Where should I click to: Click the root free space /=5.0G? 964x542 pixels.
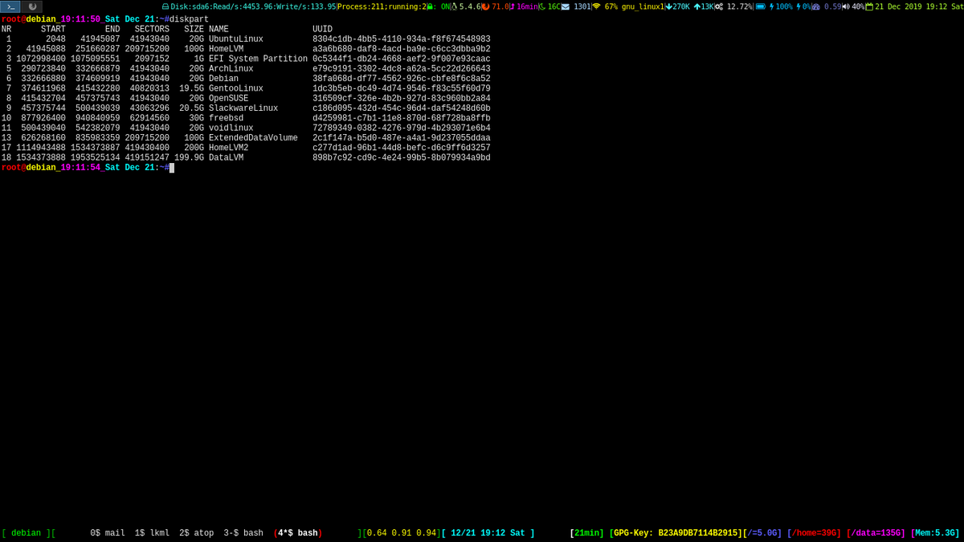(762, 533)
